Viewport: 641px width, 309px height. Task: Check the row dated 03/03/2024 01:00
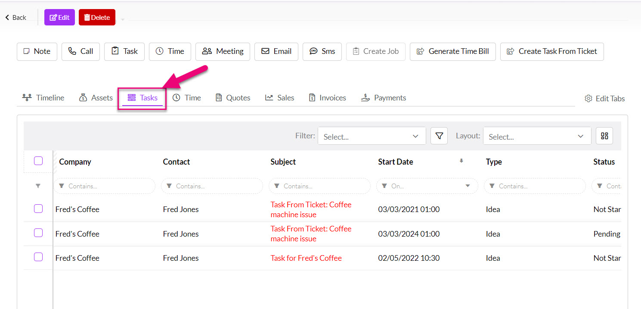click(38, 233)
